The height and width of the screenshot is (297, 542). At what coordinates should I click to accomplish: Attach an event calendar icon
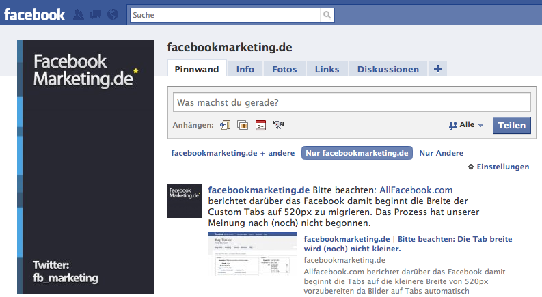pyautogui.click(x=260, y=125)
